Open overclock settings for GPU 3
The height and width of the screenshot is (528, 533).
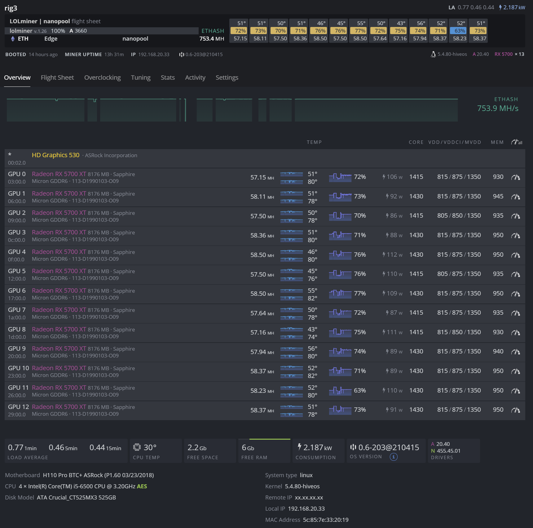tap(515, 236)
